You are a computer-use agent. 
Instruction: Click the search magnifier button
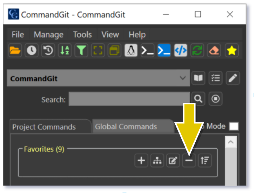tap(198, 99)
